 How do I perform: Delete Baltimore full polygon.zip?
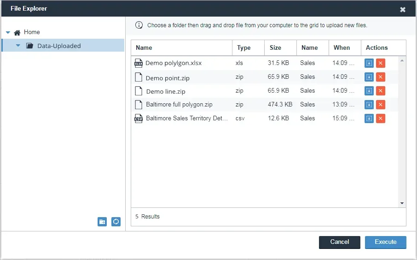381,105
